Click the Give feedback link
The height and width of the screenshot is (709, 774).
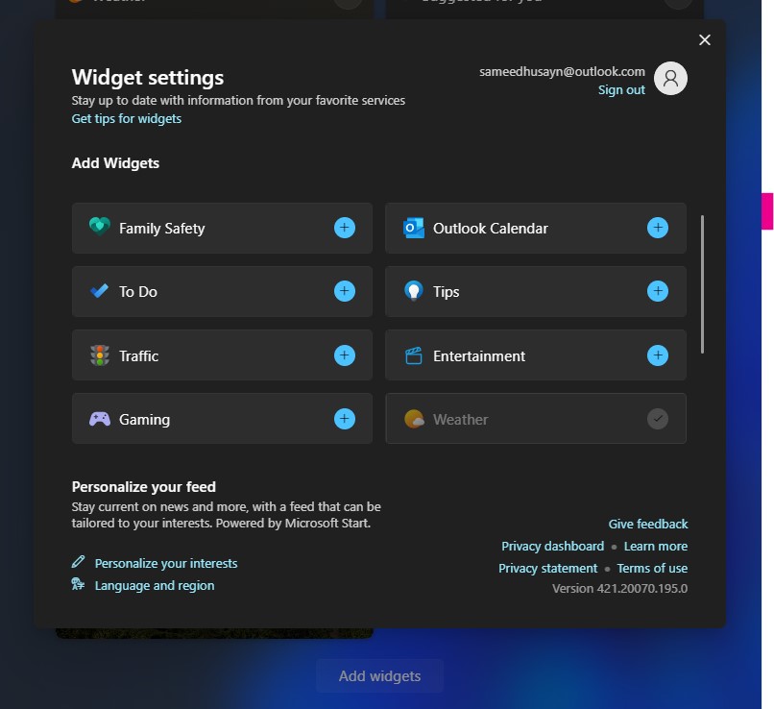coord(647,524)
